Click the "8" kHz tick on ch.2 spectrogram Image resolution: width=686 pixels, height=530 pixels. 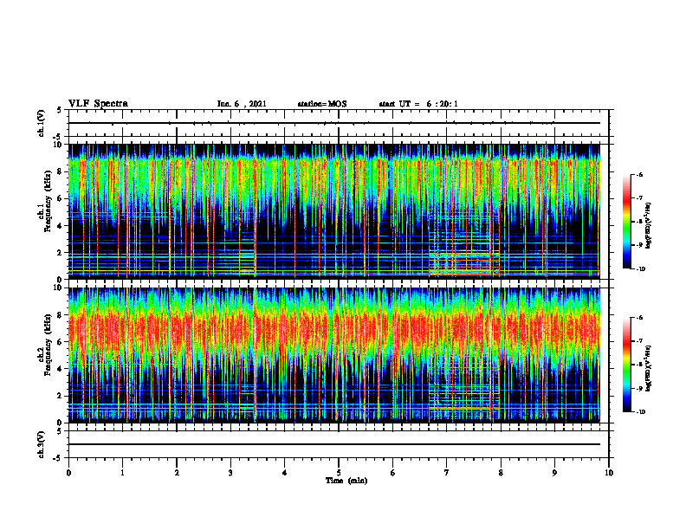coord(61,315)
